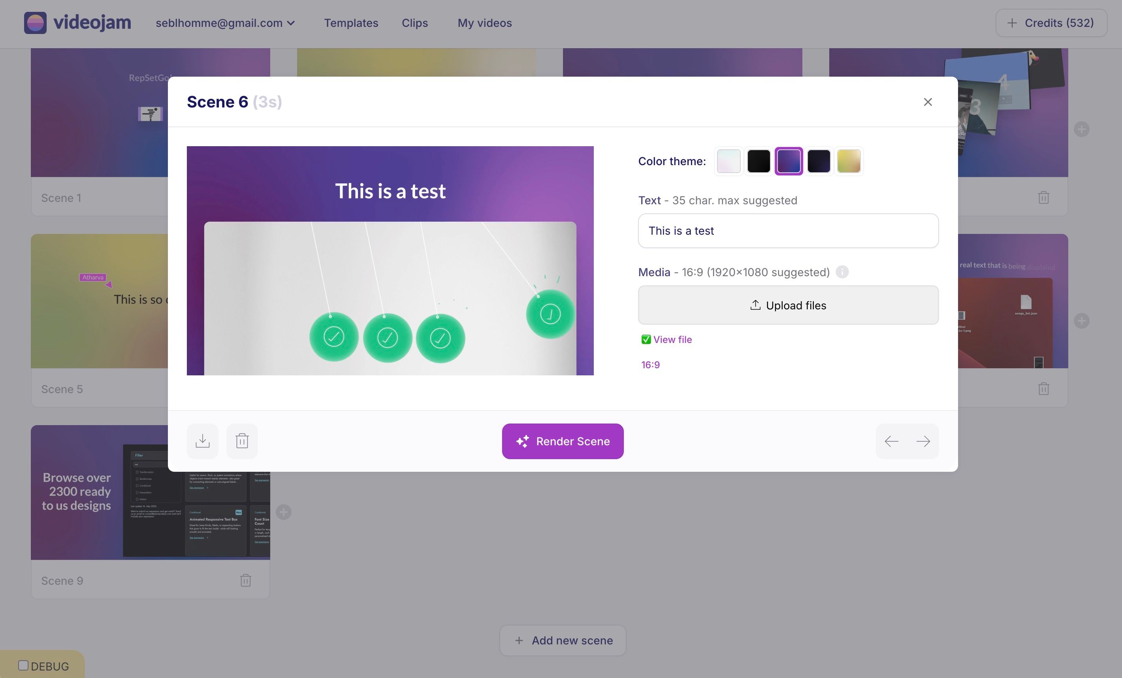Click the trash icon in the middle-right scene card
This screenshot has width=1122, height=678.
click(1044, 389)
